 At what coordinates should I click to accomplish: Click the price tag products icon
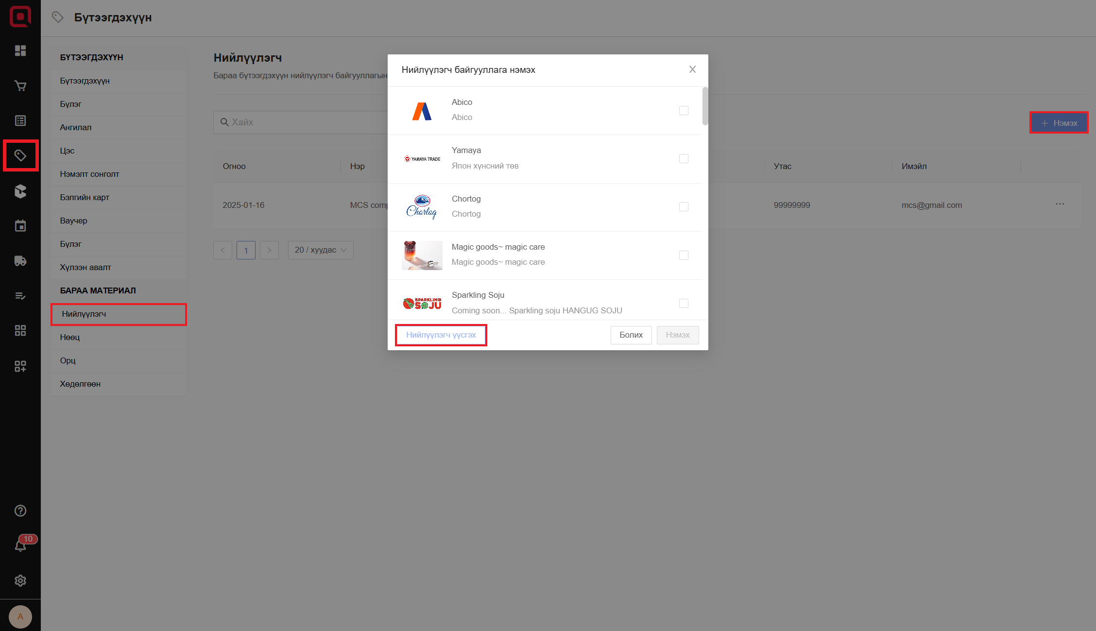tap(20, 155)
